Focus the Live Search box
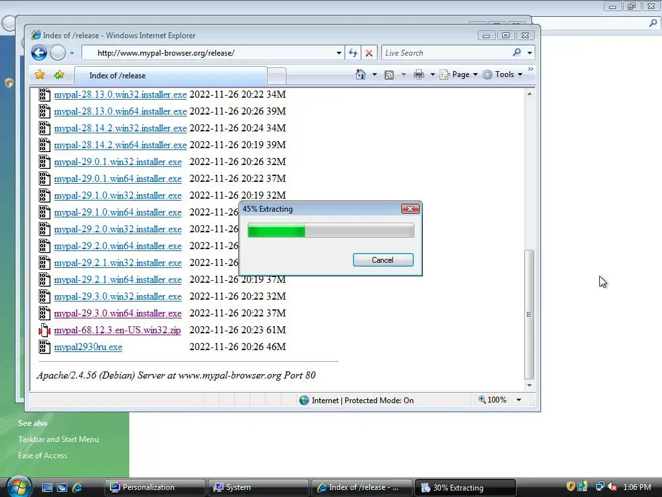The image size is (662, 497). pos(447,53)
